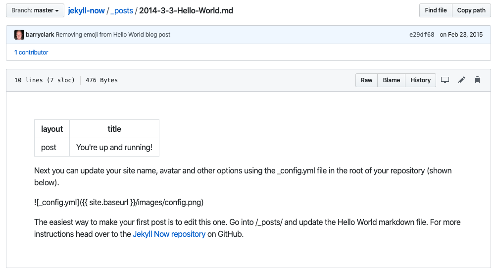Image resolution: width=496 pixels, height=271 pixels.
Task: View the Raw file
Action: coord(366,80)
